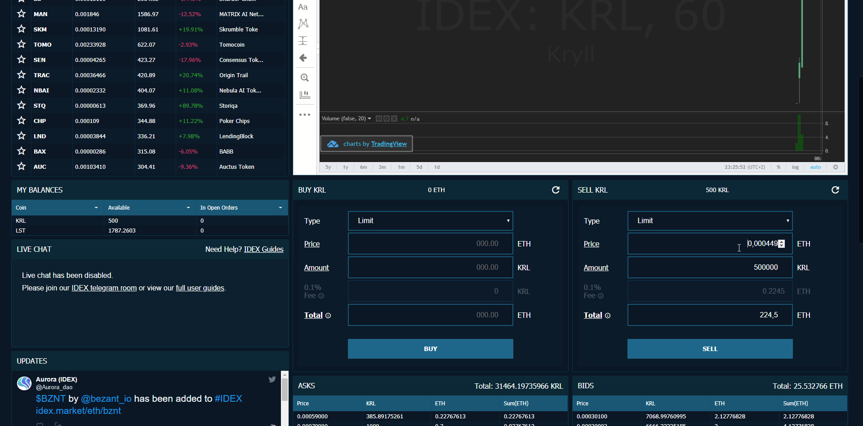Click the Twitter bird icon in Updates
This screenshot has width=863, height=426.
272,379
